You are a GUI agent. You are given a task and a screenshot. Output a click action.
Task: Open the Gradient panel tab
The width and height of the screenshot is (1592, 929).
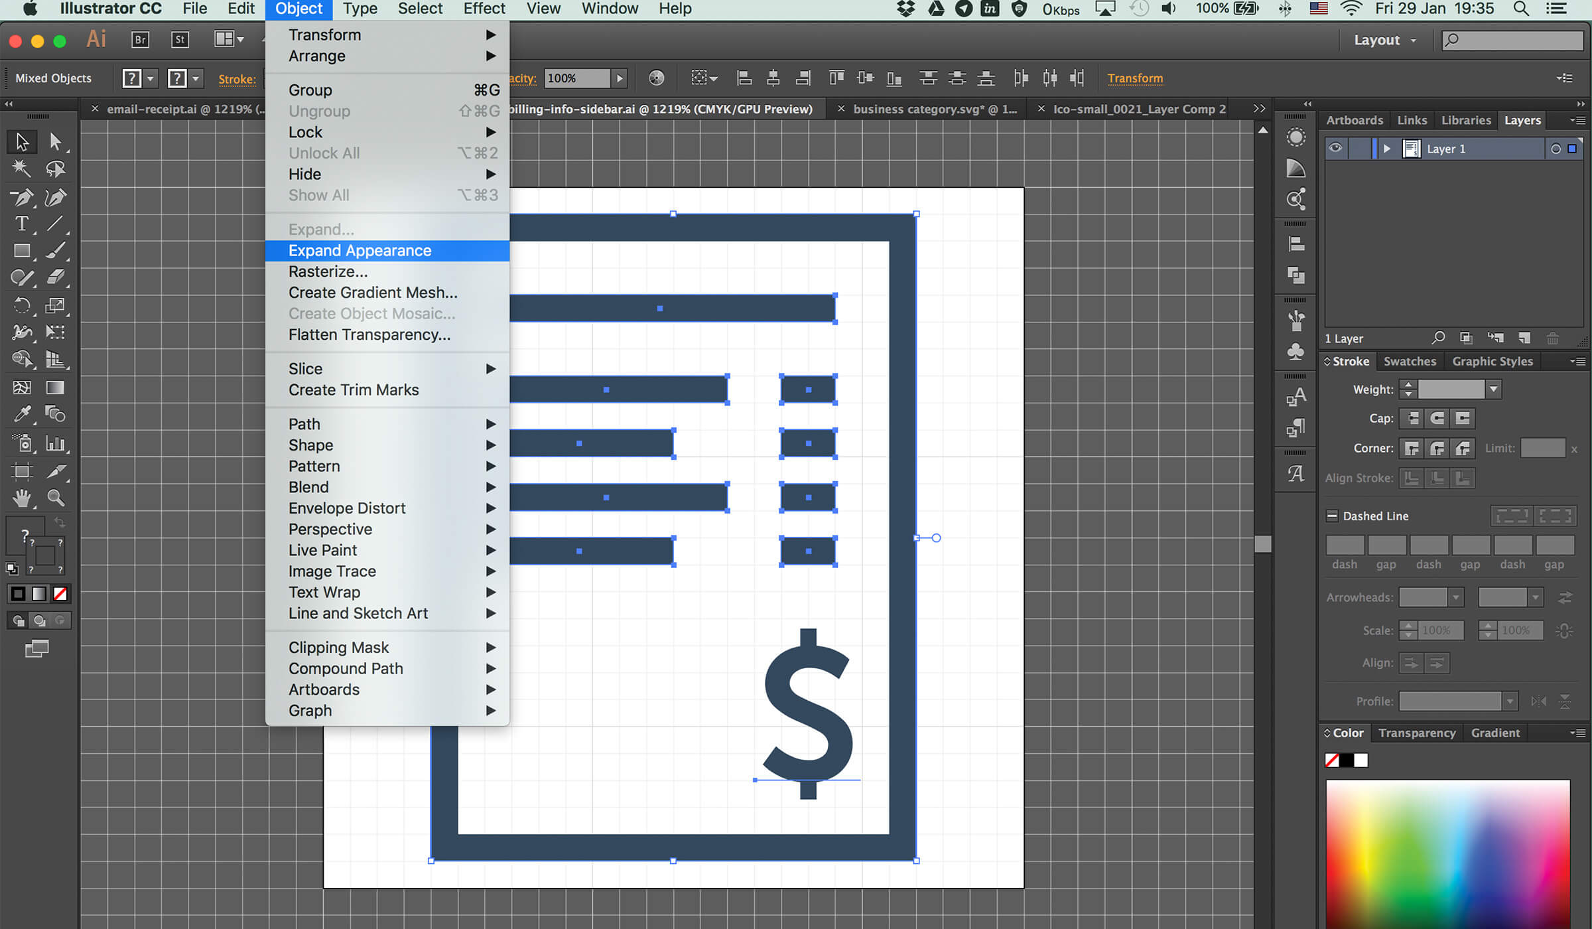1495,733
